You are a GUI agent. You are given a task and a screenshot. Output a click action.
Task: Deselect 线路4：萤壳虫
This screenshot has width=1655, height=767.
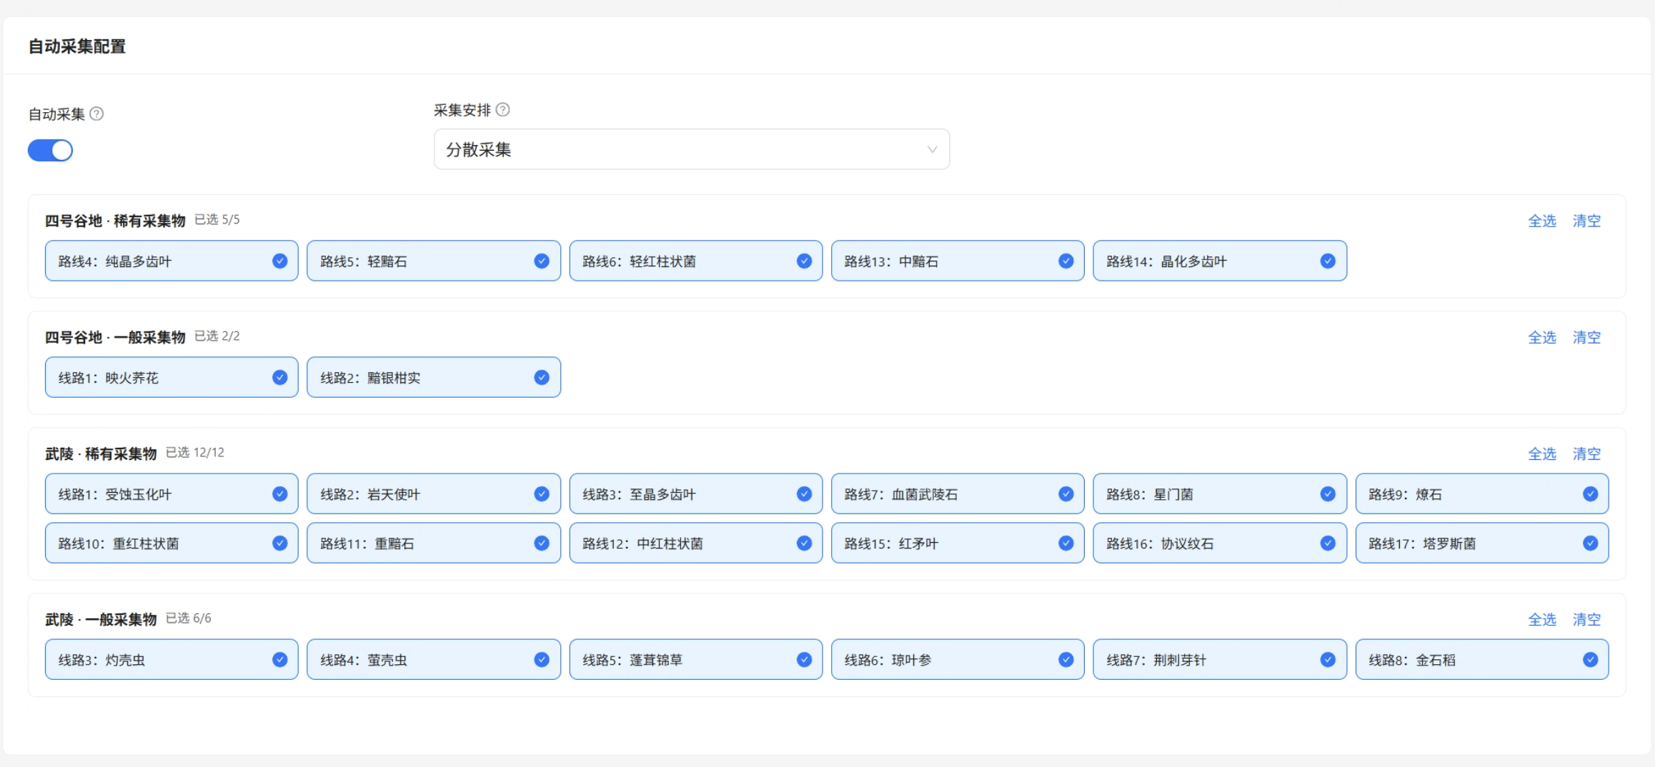point(434,659)
